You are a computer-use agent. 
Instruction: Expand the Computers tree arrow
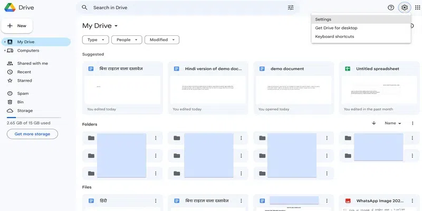coord(4,51)
